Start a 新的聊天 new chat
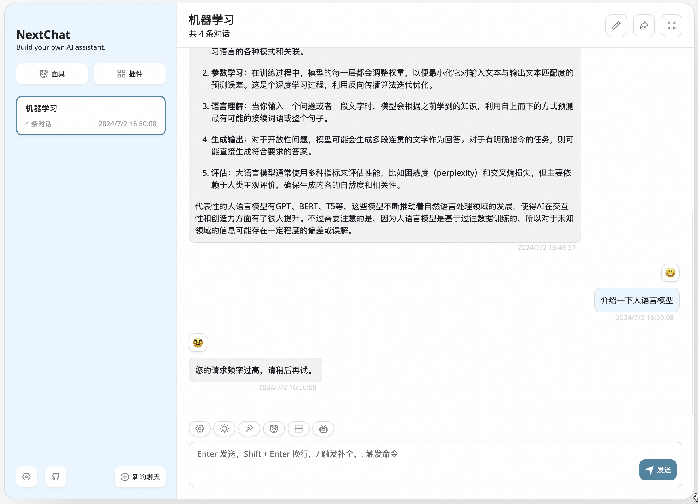The width and height of the screenshot is (698, 504). [x=140, y=477]
